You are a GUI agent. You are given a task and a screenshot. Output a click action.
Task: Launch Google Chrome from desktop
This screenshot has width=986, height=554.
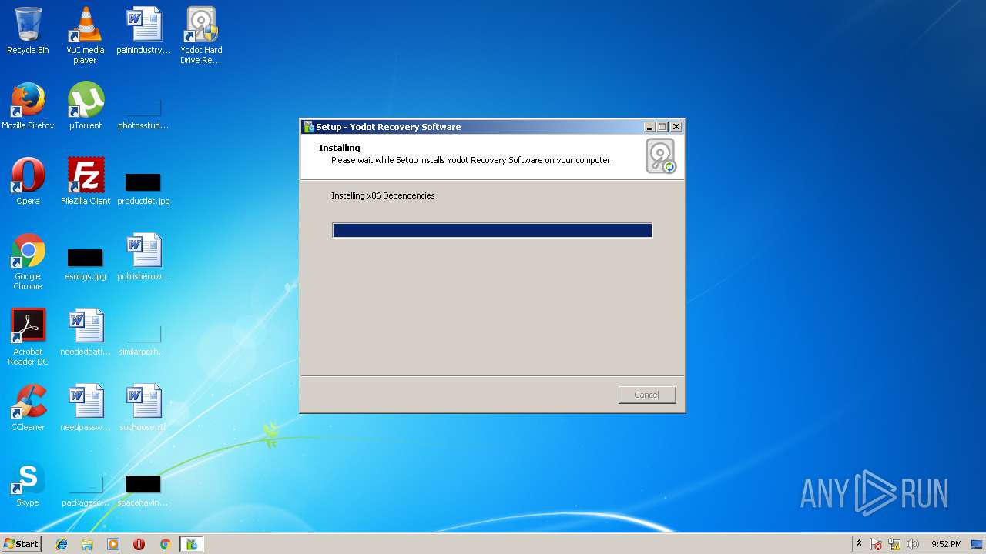(28, 262)
